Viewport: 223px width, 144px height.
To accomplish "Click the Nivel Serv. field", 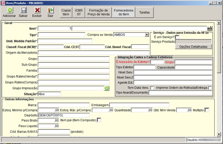I will click(173, 72).
